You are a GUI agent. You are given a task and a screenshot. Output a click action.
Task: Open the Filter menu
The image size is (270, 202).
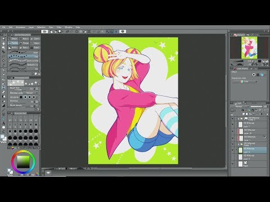click(x=59, y=27)
